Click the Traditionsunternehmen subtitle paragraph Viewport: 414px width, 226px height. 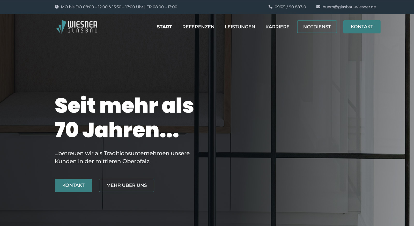(122, 157)
